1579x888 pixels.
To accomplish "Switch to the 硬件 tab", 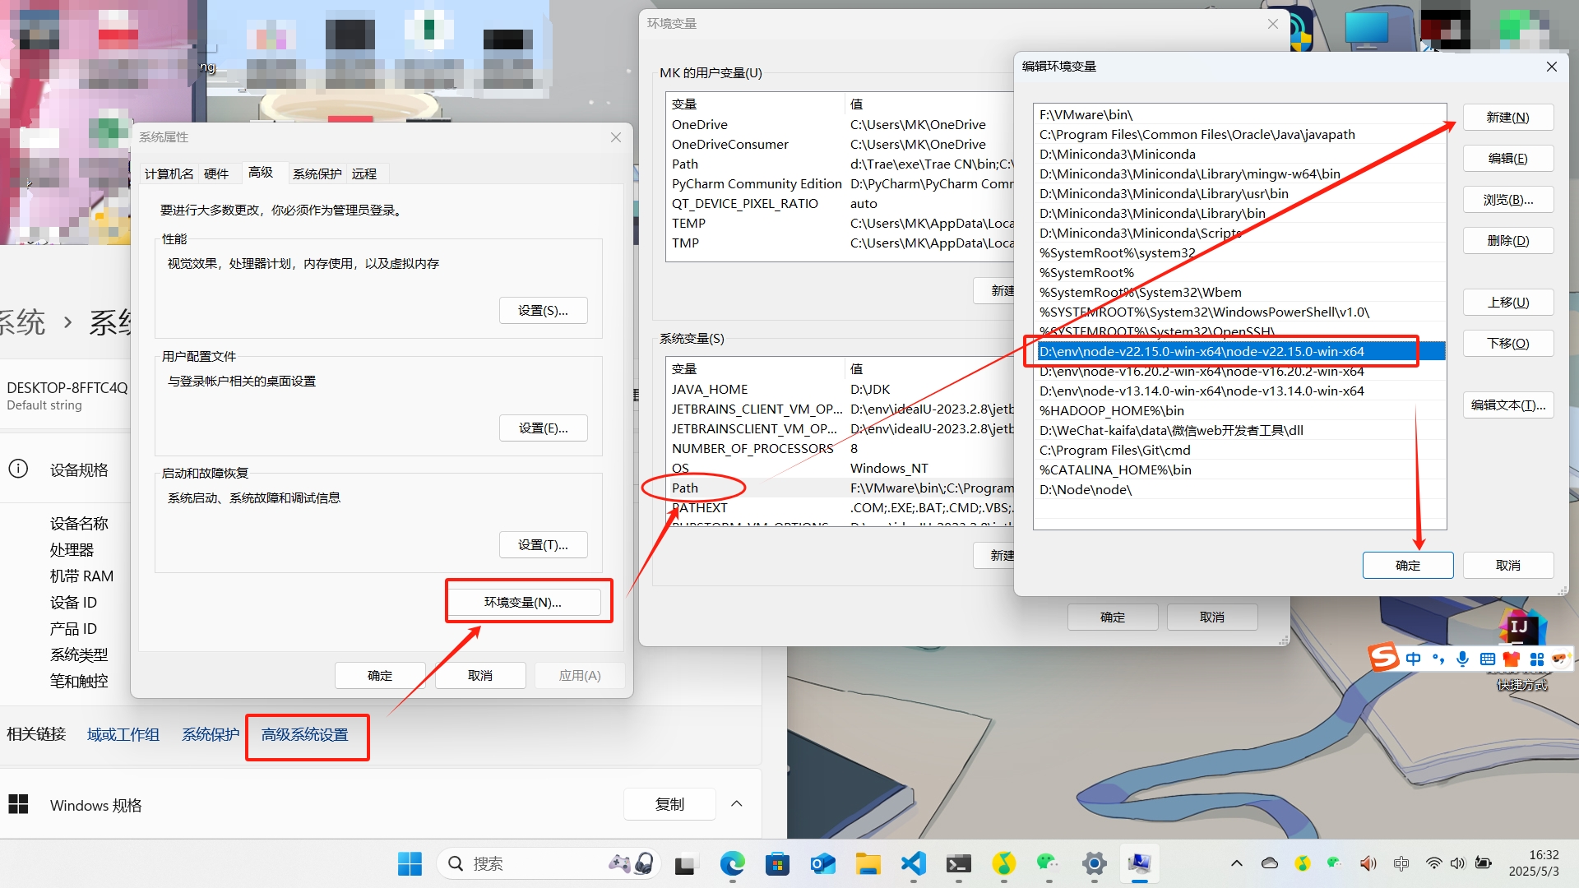I will (x=216, y=173).
